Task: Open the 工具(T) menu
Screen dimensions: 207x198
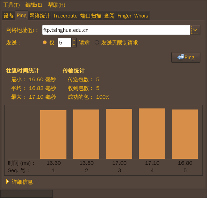Action: [x=11, y=5]
